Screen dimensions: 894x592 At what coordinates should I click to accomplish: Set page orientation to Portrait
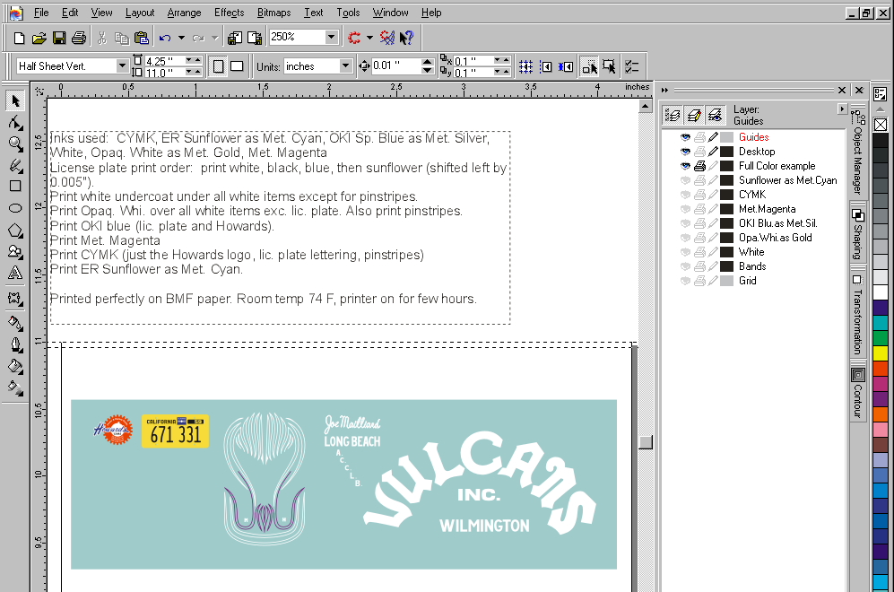pos(218,66)
